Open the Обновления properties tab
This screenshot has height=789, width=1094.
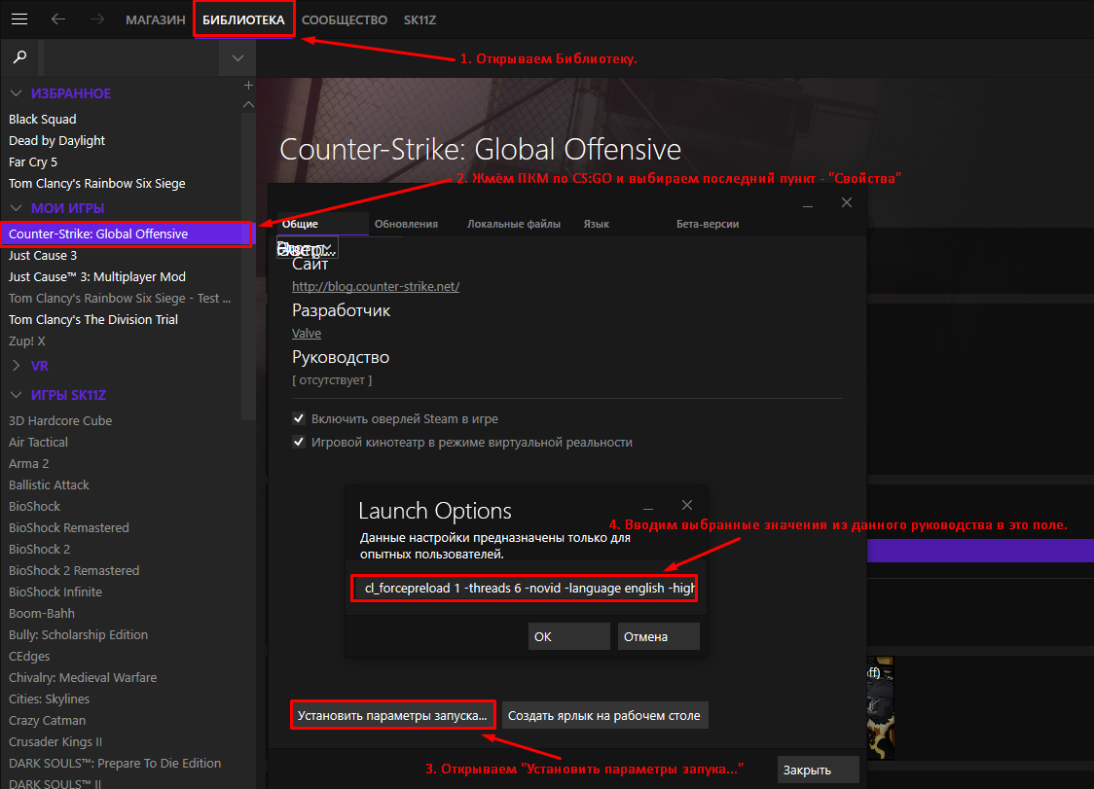click(x=406, y=224)
